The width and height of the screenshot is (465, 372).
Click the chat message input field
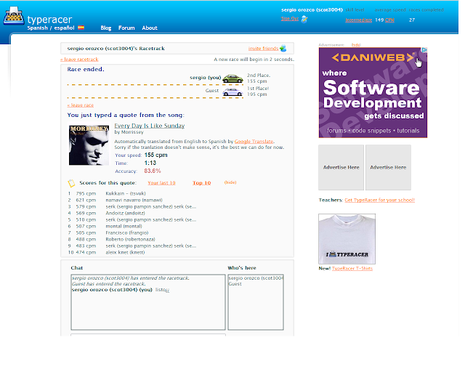click(x=148, y=335)
